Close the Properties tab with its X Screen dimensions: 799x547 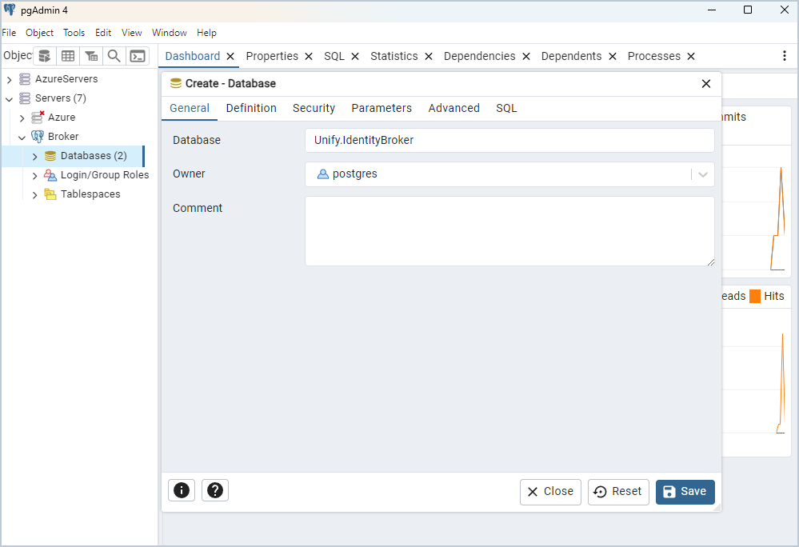309,57
